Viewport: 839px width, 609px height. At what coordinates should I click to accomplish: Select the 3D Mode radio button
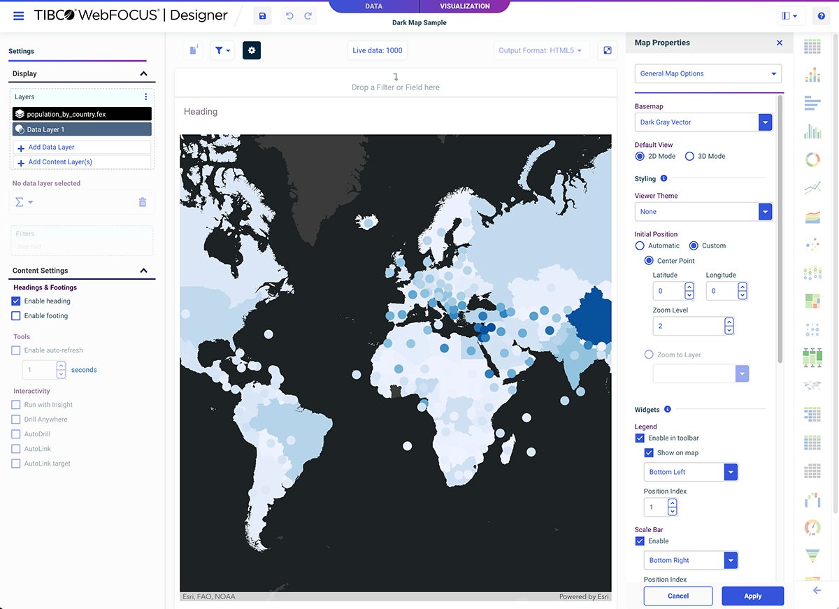[689, 156]
